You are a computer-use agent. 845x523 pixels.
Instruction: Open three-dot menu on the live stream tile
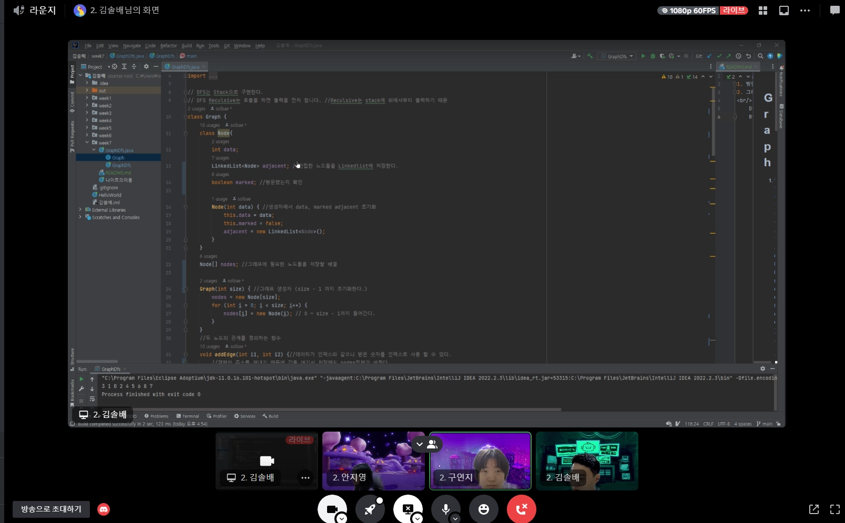click(x=305, y=477)
